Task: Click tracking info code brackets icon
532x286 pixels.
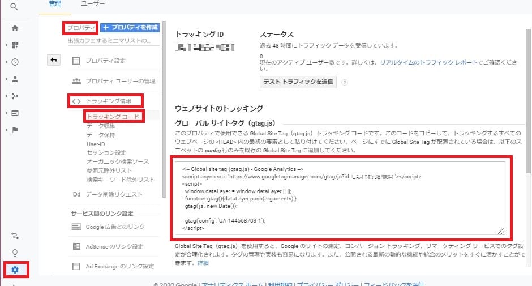Action: click(x=76, y=101)
